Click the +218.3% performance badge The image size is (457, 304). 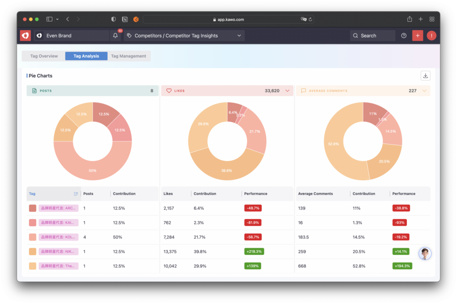point(254,251)
